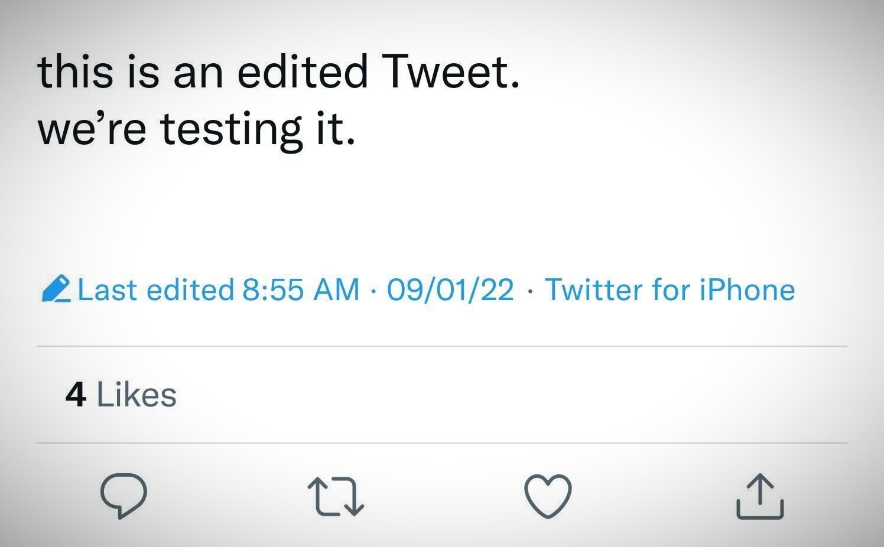View who liked via "4 Likes"

[x=121, y=395]
